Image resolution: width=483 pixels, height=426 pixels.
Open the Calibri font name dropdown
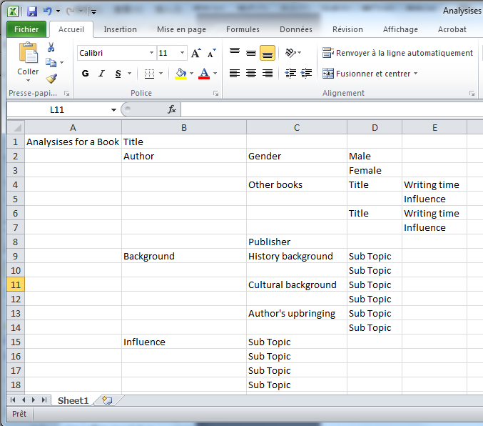point(151,53)
